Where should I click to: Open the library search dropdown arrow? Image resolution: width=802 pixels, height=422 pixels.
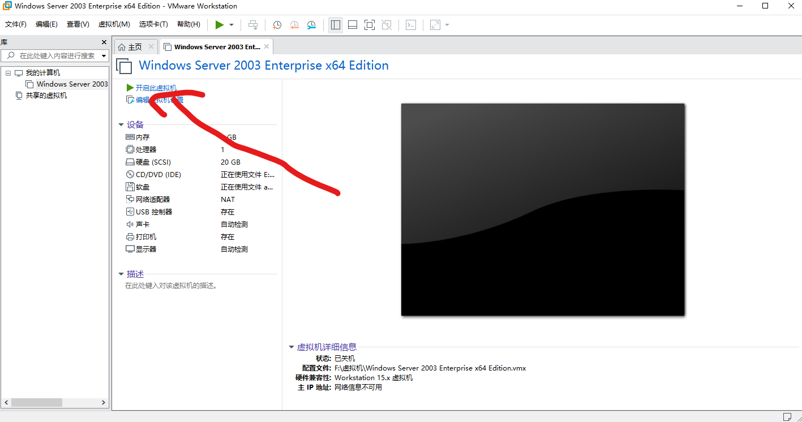pos(104,56)
